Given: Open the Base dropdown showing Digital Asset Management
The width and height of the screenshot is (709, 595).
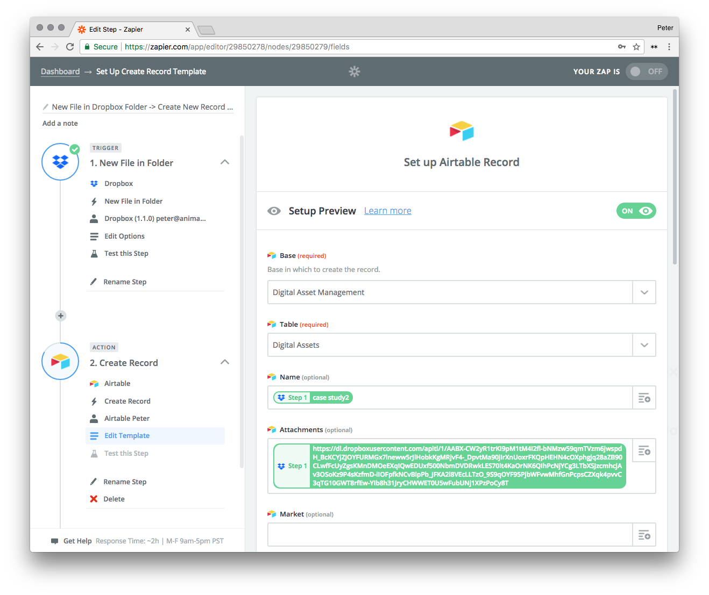Looking at the screenshot, I should coord(462,292).
